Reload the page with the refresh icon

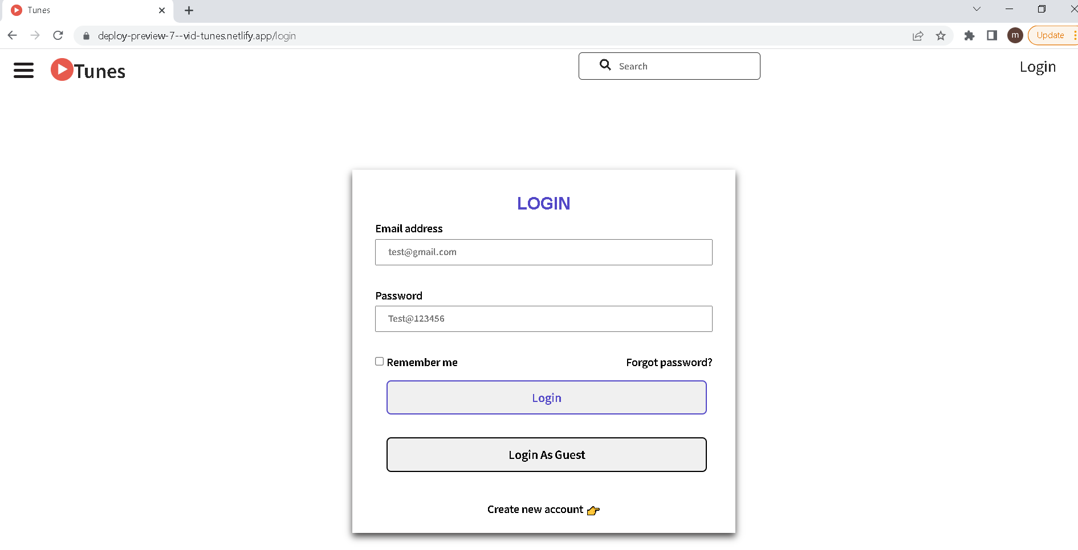pyautogui.click(x=58, y=35)
